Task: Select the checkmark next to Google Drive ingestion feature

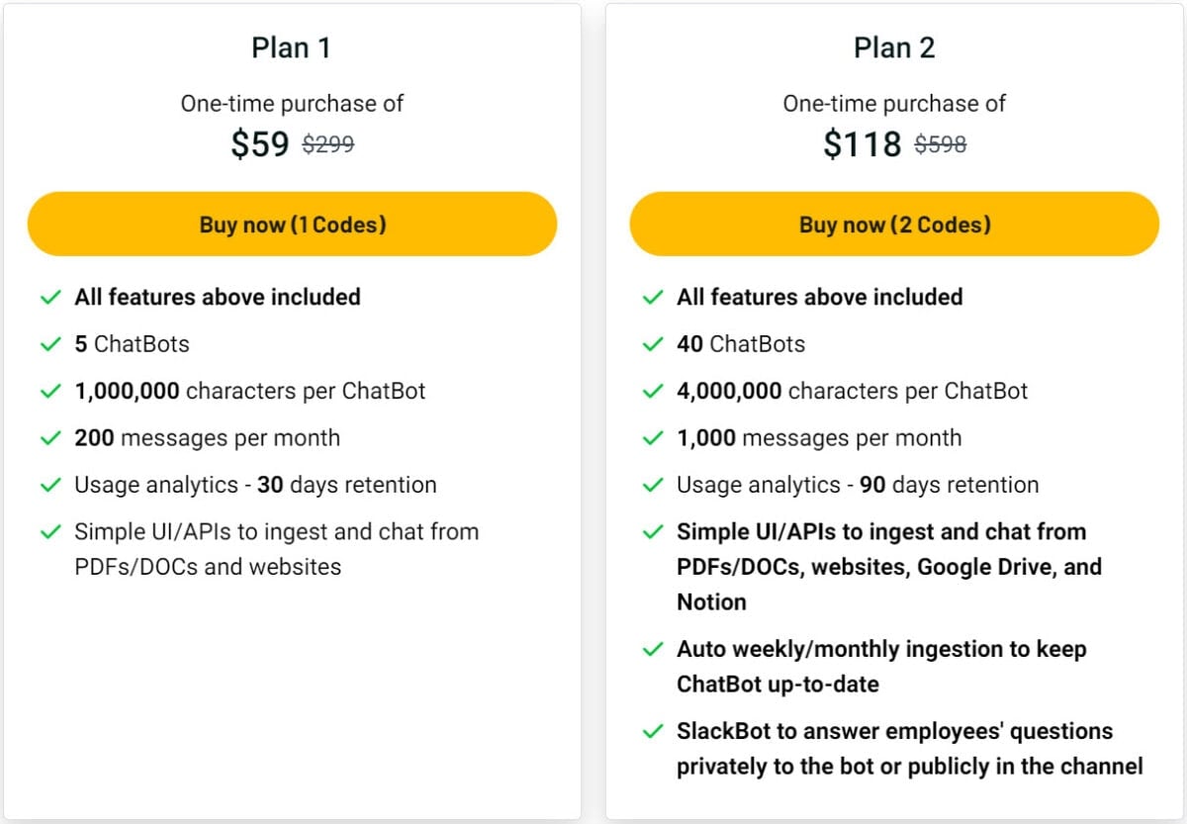Action: tap(653, 531)
